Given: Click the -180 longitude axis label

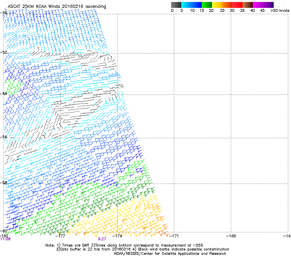Looking at the screenshot, I should tap(4, 236).
